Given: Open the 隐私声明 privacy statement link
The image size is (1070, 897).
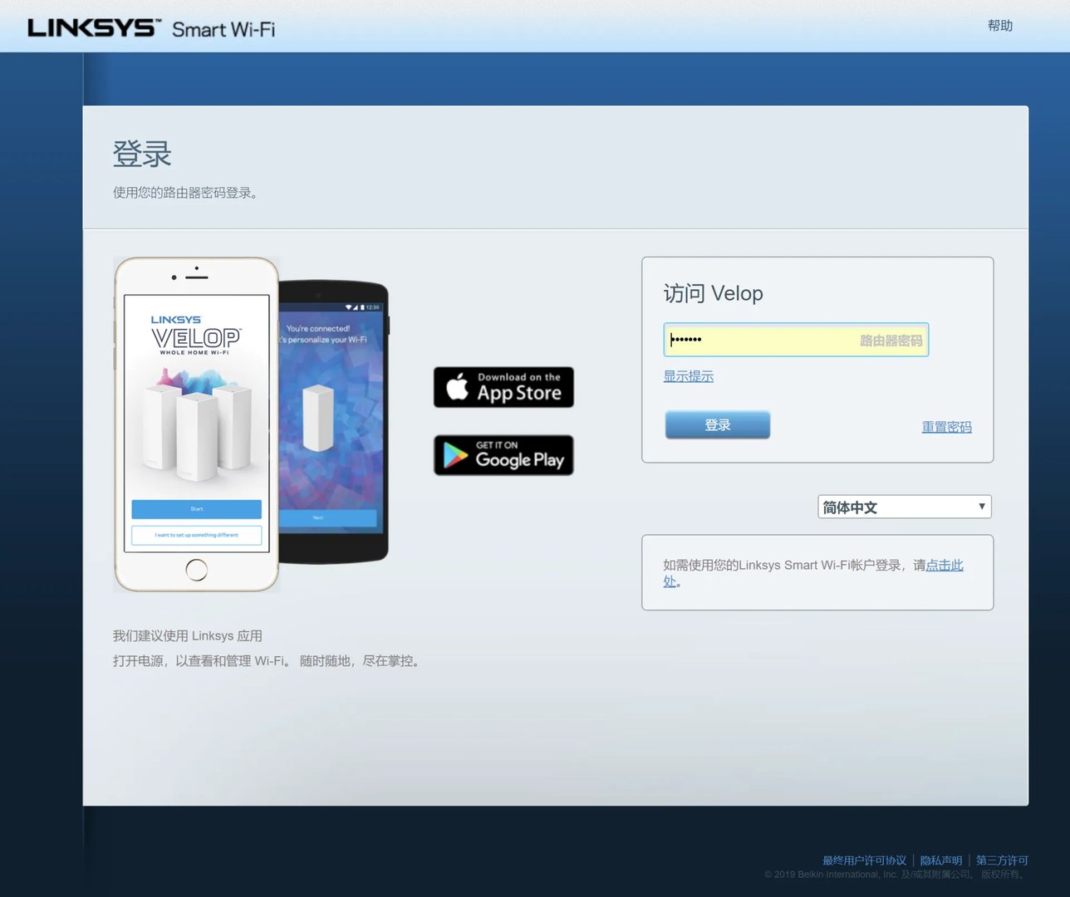Looking at the screenshot, I should pos(940,860).
